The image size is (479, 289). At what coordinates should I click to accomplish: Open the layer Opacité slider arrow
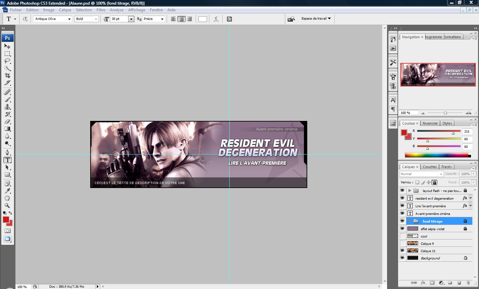point(474,174)
